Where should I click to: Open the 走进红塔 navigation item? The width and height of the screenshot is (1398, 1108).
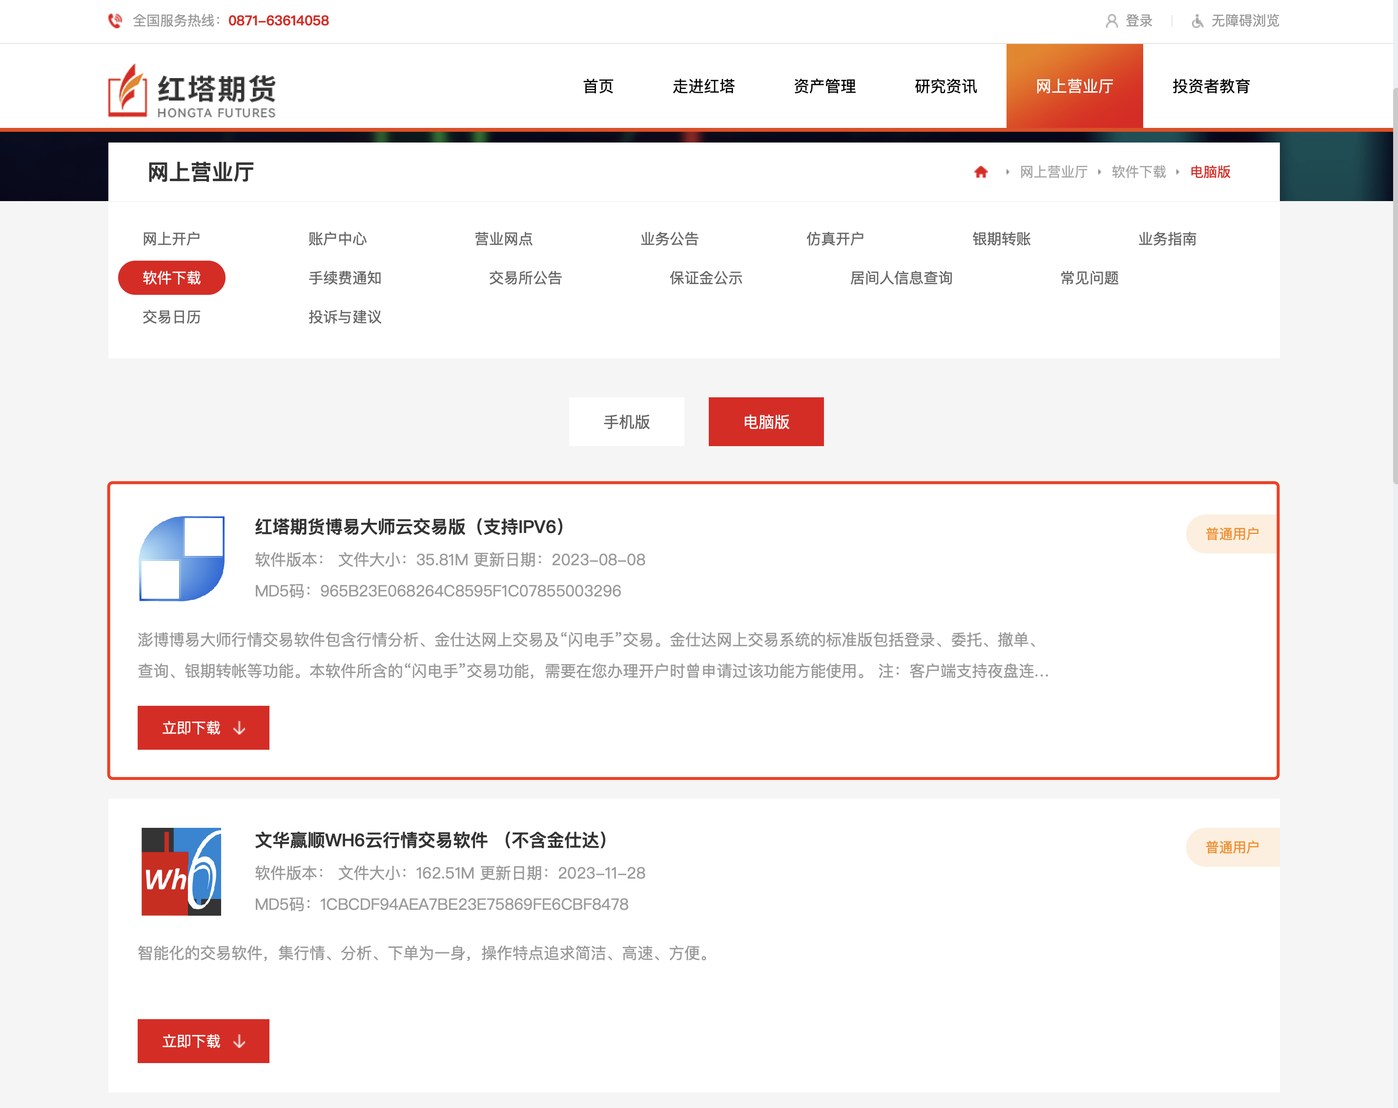[x=703, y=86]
